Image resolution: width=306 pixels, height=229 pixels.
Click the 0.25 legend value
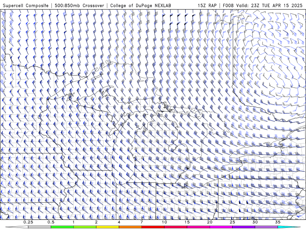[x=28, y=222]
